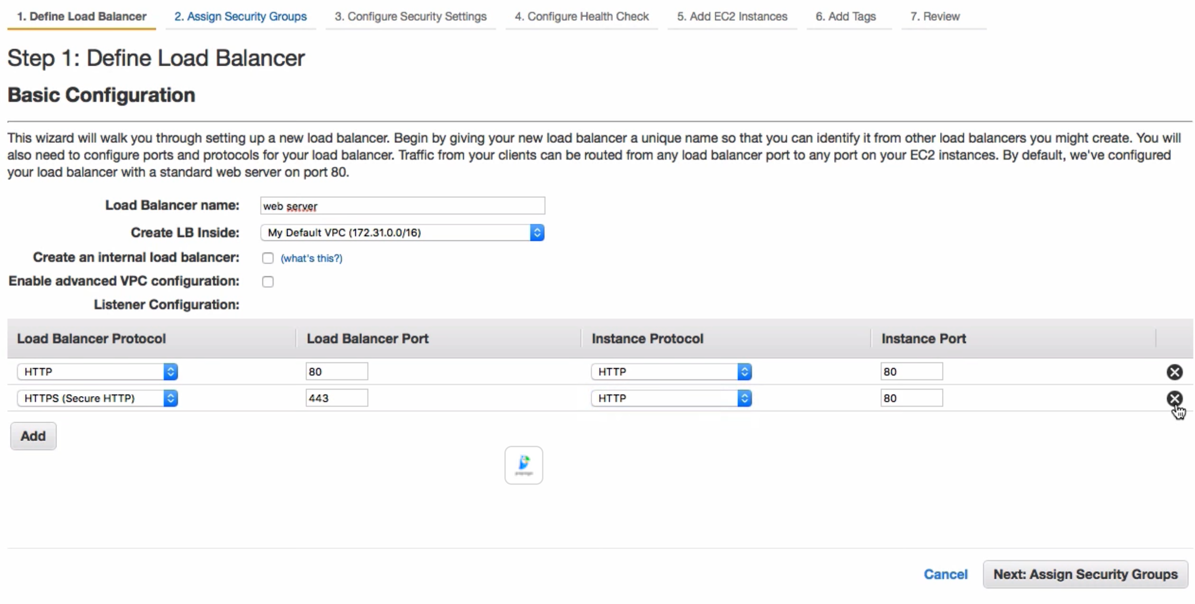
Task: Click the 443 Load Balancer Port field
Action: coord(336,398)
